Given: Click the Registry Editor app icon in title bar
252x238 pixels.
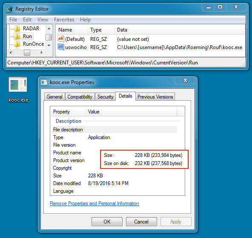Looking at the screenshot, I should (10, 9).
